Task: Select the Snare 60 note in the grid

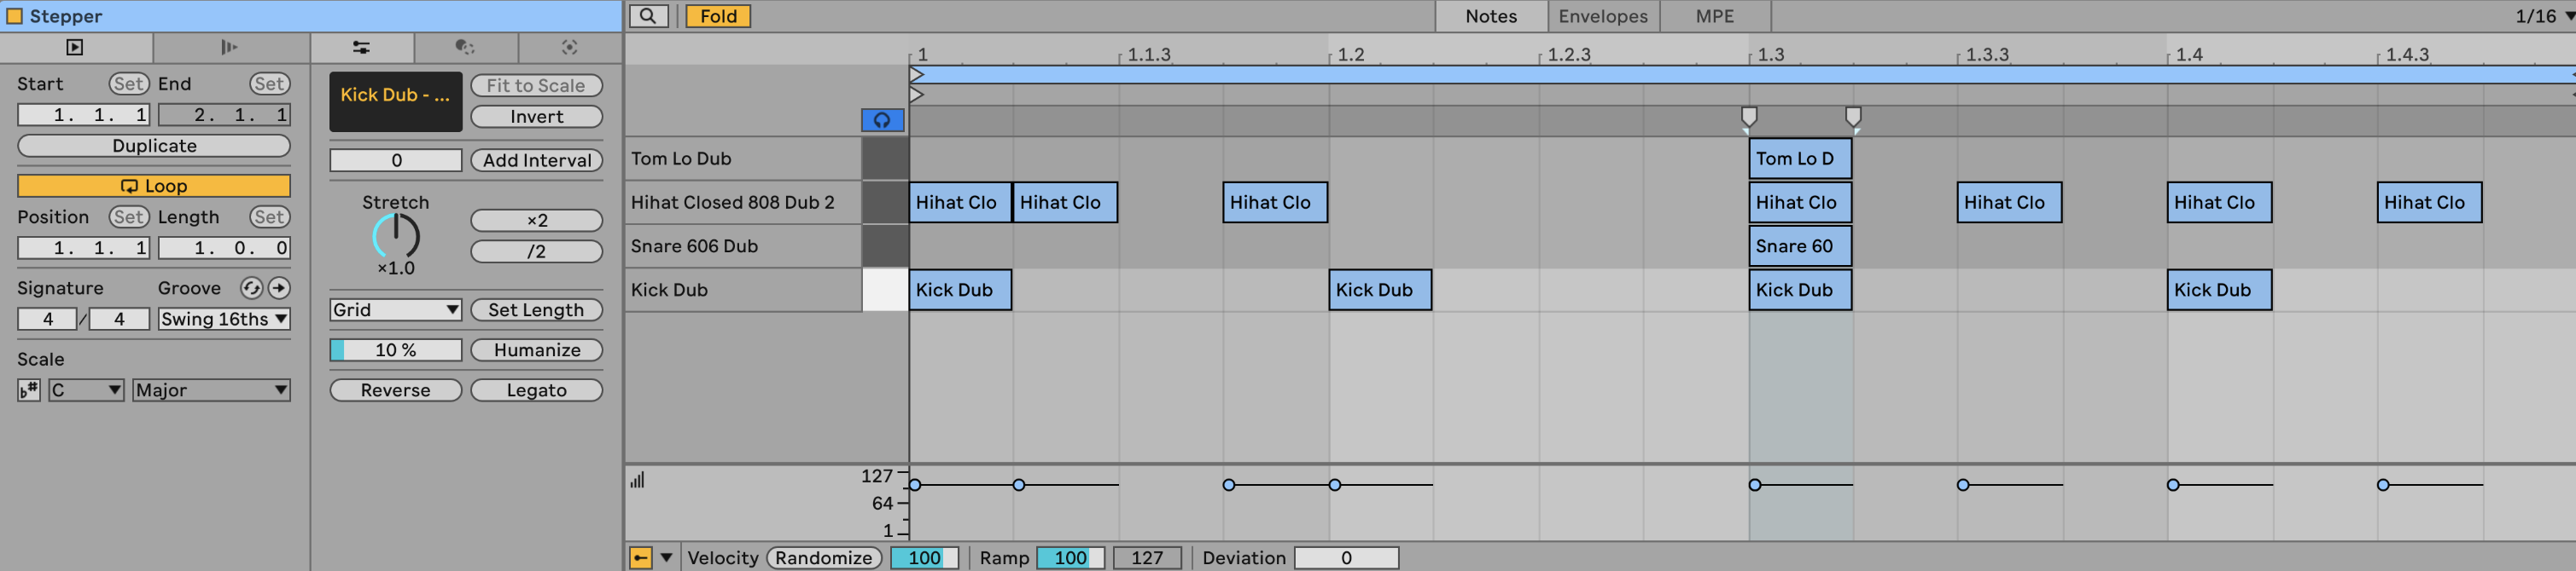Action: tap(1799, 246)
